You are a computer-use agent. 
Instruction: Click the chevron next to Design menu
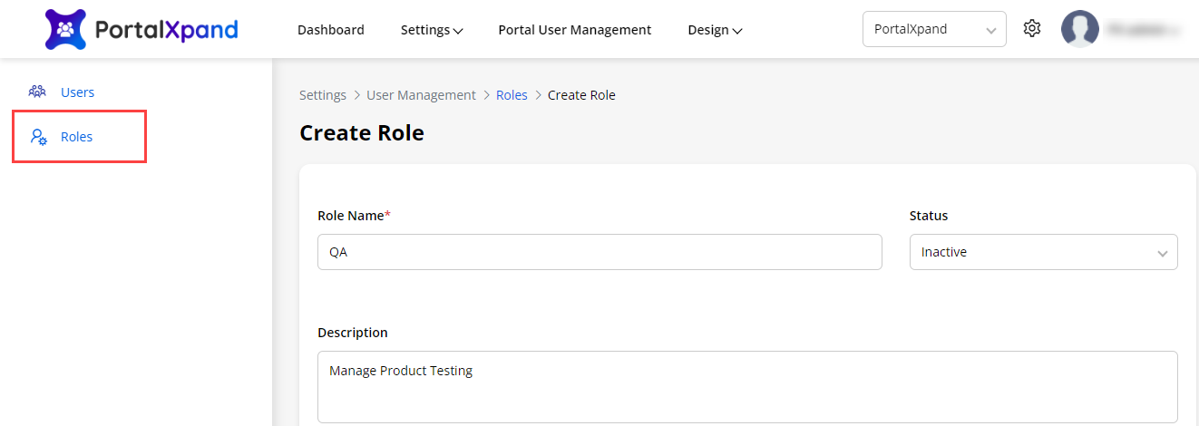tap(737, 31)
